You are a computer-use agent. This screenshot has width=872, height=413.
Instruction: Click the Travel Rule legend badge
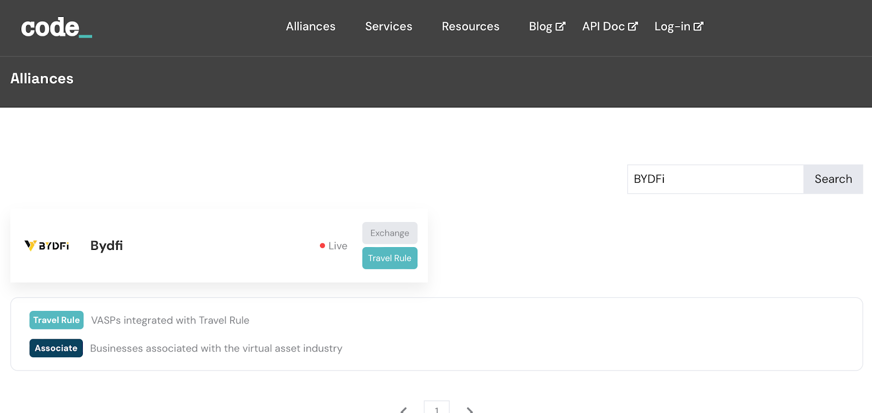point(57,320)
